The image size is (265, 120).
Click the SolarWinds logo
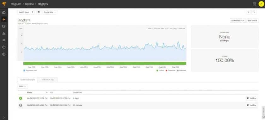pyautogui.click(x=4, y=4)
